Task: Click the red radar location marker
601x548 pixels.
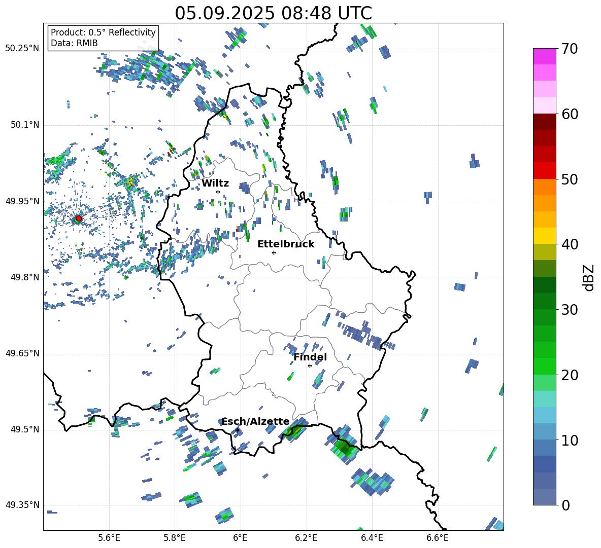Action: coord(79,218)
